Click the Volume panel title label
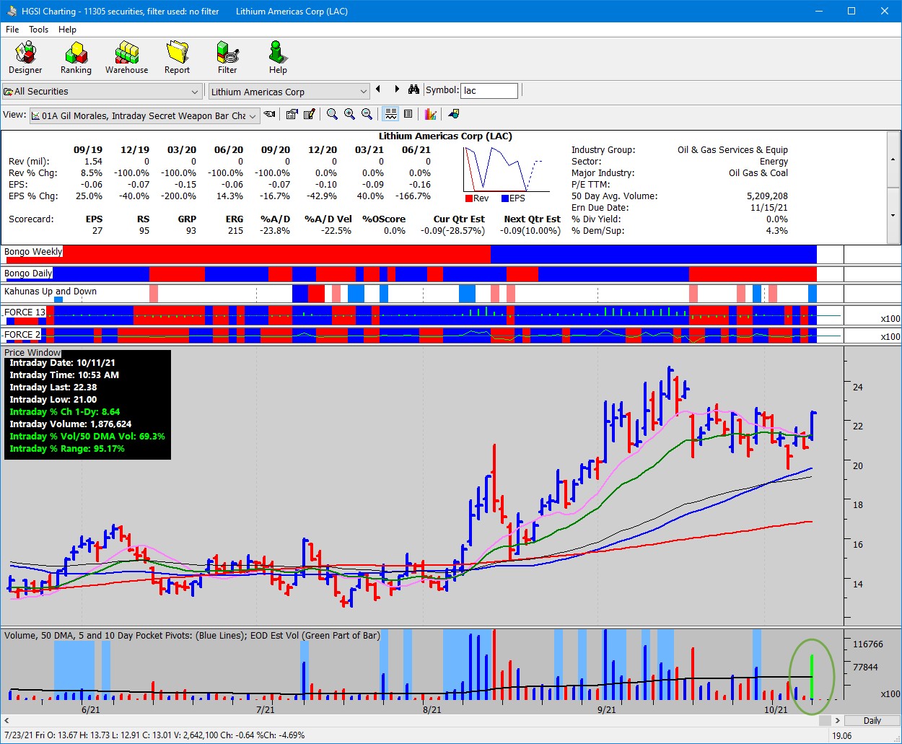 [x=192, y=636]
